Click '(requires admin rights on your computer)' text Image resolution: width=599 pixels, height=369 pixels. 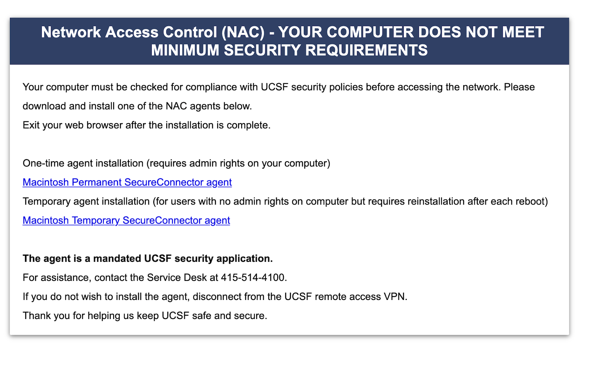coord(238,163)
